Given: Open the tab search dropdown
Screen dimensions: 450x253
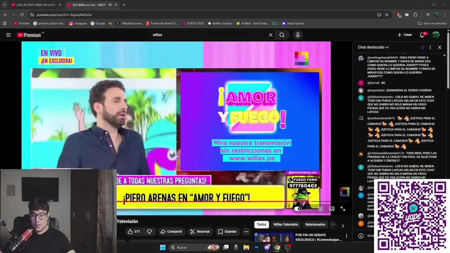Looking at the screenshot, I should click(4, 5).
